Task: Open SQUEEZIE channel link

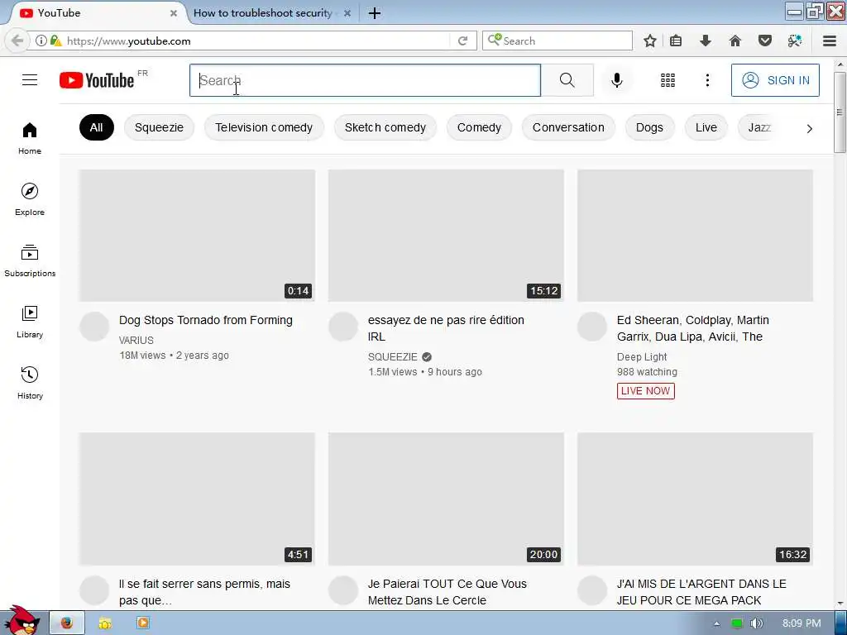Action: coord(393,357)
